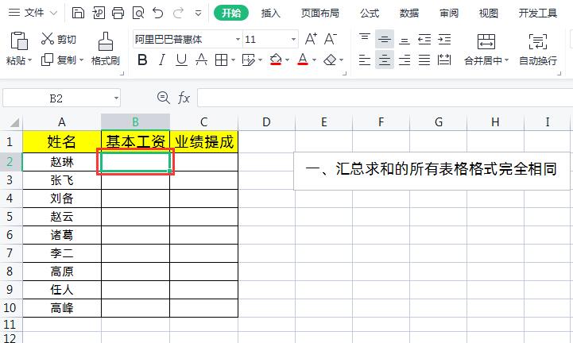Expand the 合并居中 dropdown arrow
Image resolution: width=573 pixels, height=343 pixels.
click(x=506, y=60)
